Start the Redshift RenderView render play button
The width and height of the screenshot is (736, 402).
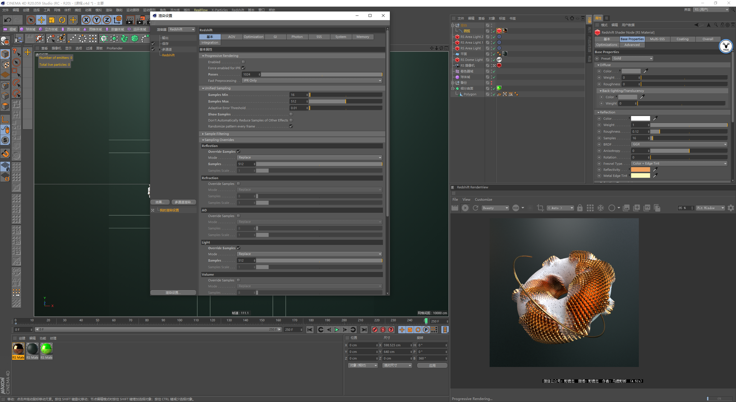(465, 208)
